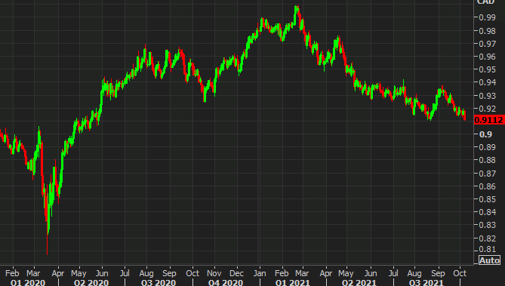This screenshot has width=505, height=286.
Task: Click the Jan month label on time axis
Action: tap(260, 273)
